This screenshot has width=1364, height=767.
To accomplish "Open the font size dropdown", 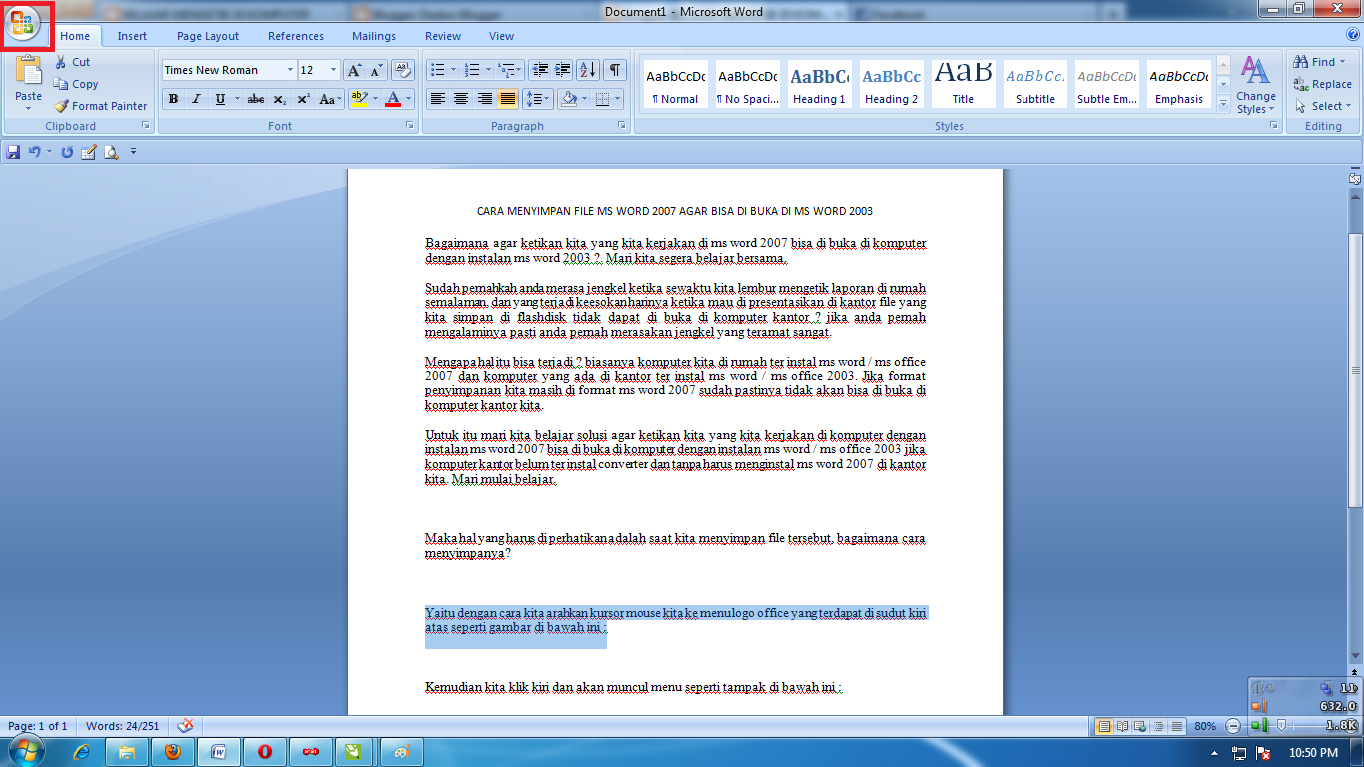I will (x=334, y=70).
